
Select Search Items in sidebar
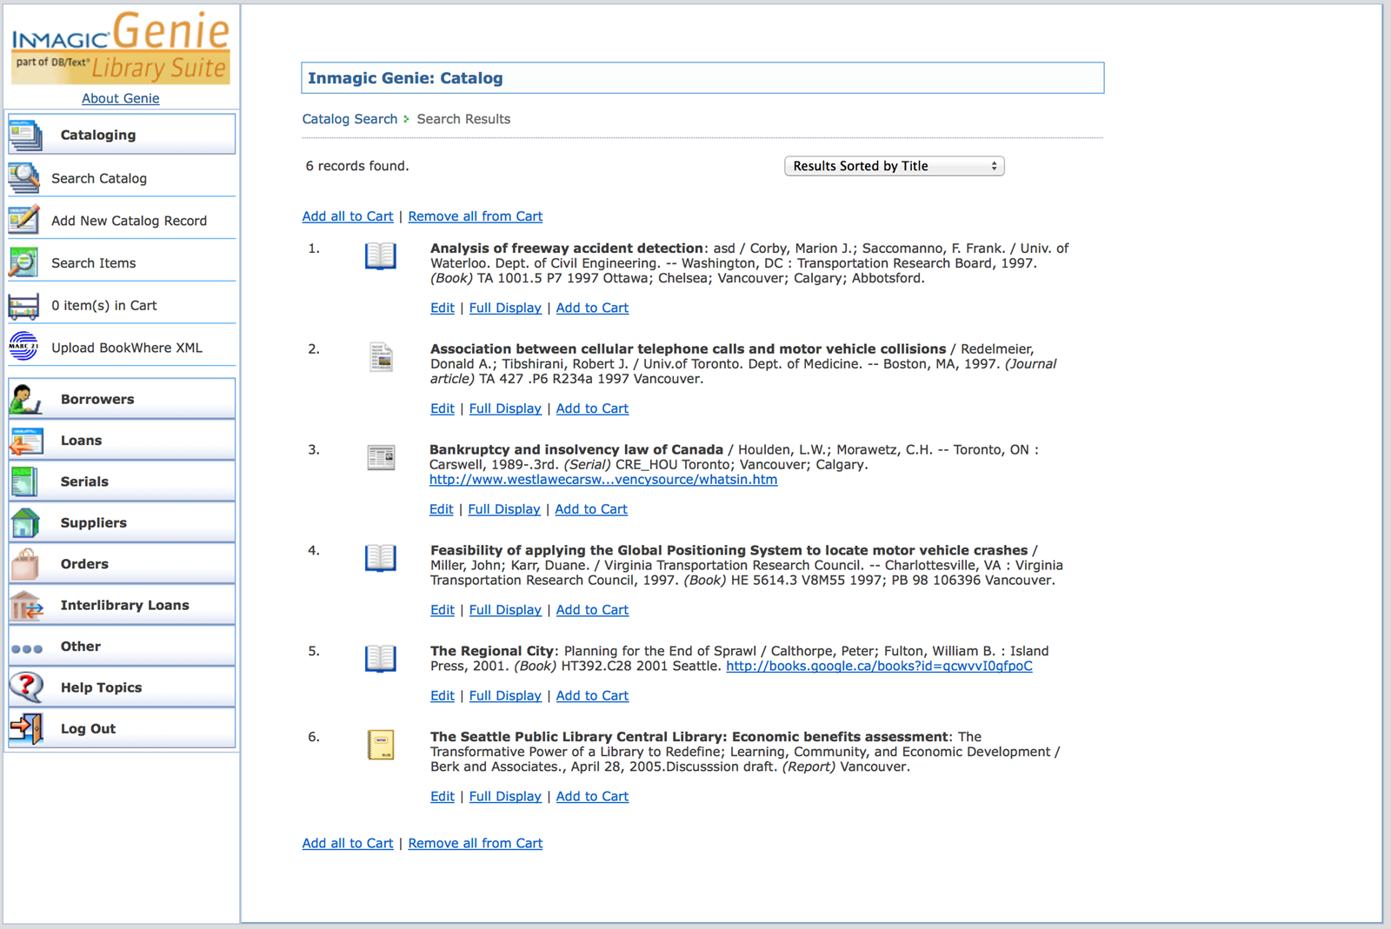(94, 263)
